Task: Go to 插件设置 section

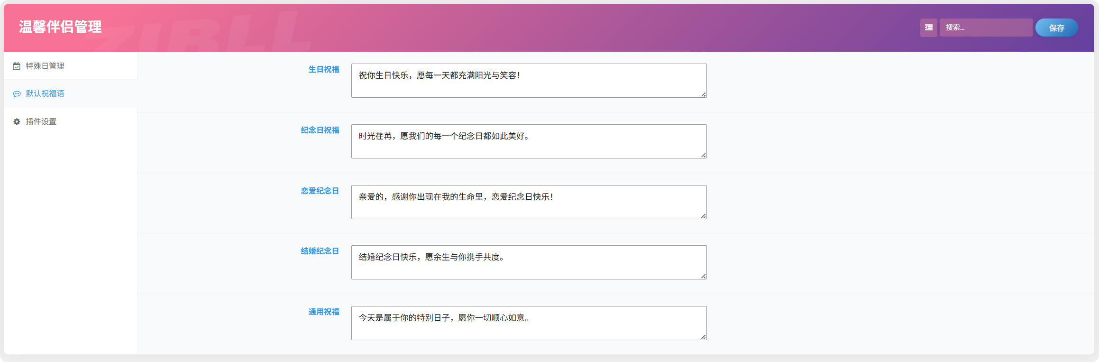Action: tap(70, 121)
